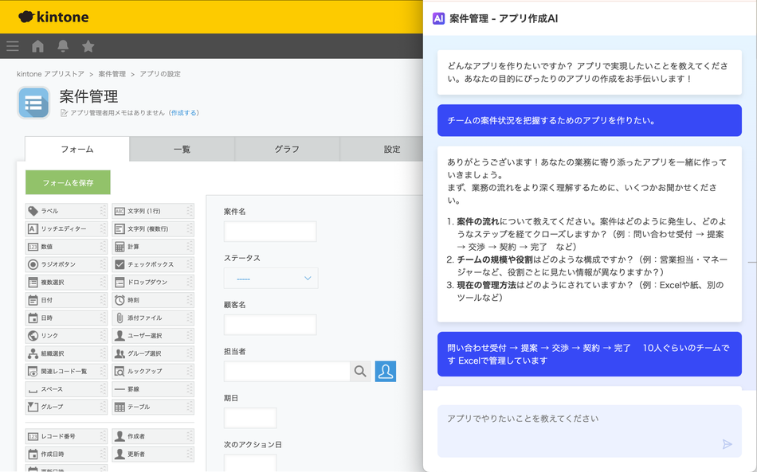Go to kintone home icon
The image size is (757, 472).
click(x=37, y=46)
